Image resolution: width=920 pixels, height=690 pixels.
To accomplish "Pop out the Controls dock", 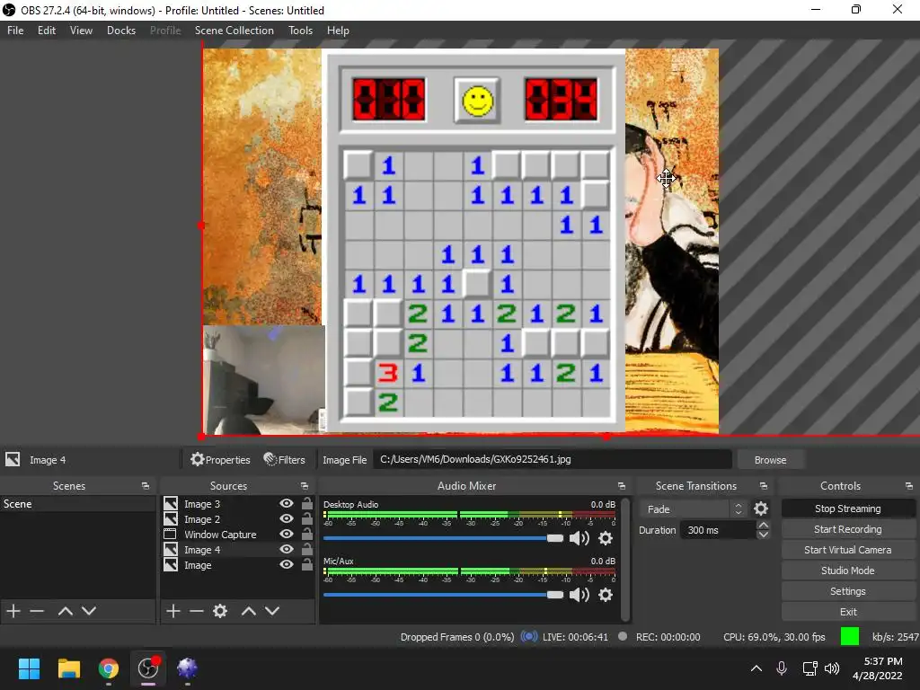I will pos(909,486).
